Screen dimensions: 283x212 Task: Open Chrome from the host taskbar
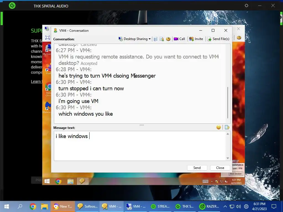tap(33, 206)
